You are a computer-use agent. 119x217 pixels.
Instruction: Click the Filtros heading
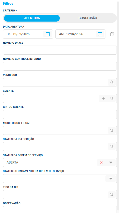pos(8,4)
